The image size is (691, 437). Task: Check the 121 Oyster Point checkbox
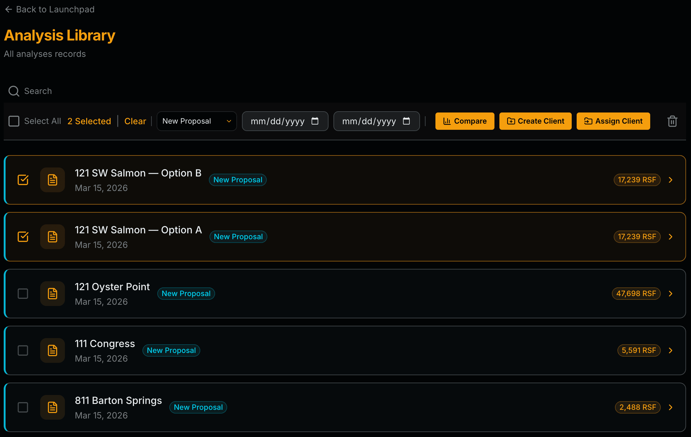click(x=23, y=294)
